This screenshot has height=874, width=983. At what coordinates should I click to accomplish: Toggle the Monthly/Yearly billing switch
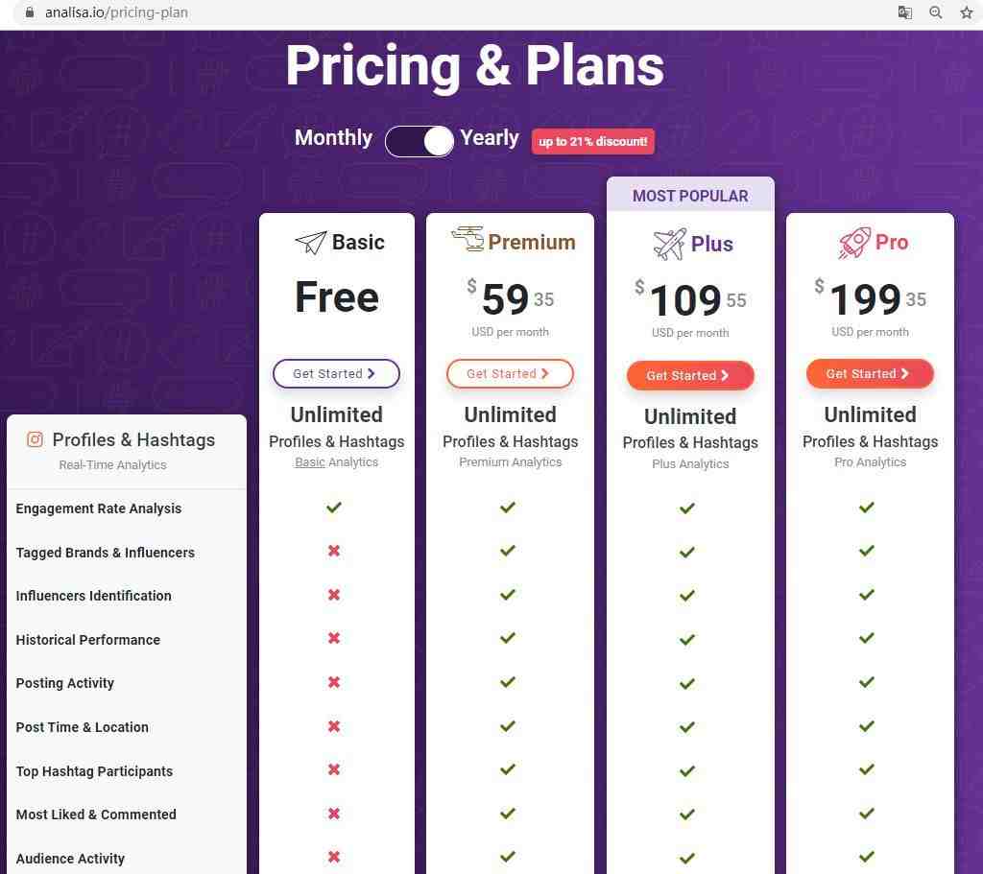[420, 141]
